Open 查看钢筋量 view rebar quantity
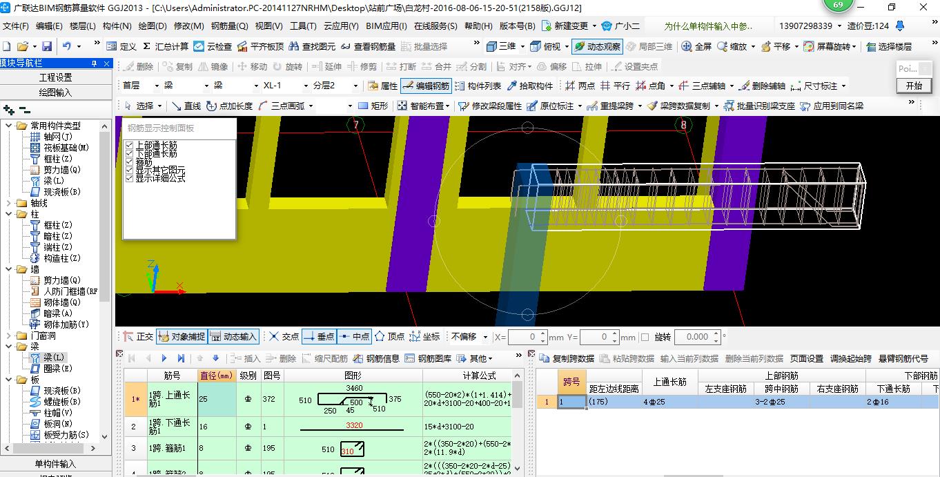940x477 pixels. pyautogui.click(x=368, y=46)
